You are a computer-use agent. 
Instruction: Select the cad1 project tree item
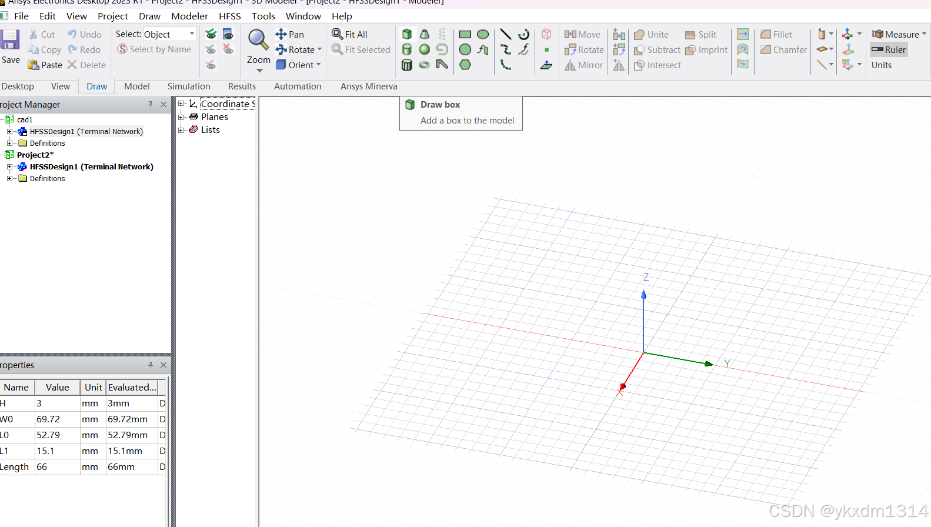pyautogui.click(x=25, y=119)
